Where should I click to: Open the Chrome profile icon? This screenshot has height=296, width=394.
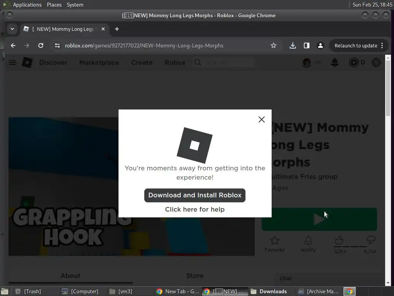click(321, 45)
